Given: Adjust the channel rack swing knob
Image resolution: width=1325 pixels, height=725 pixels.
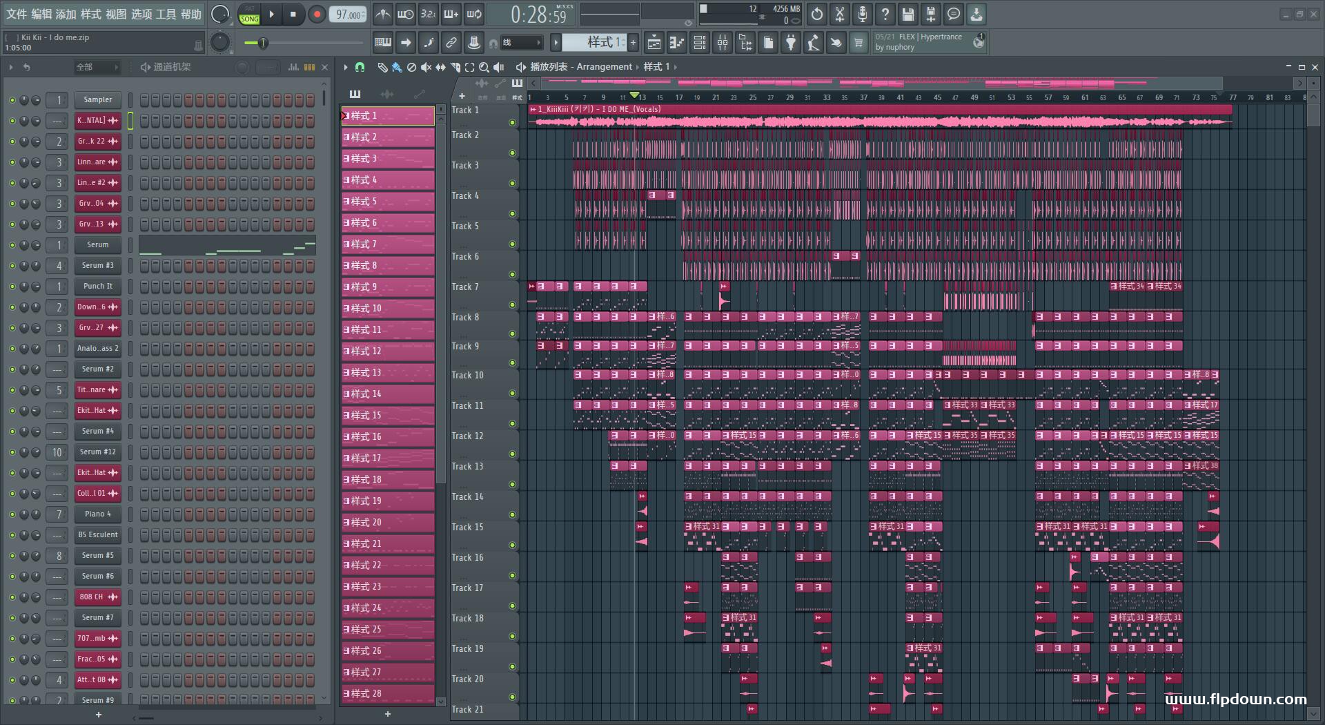Looking at the screenshot, I should point(242,67).
